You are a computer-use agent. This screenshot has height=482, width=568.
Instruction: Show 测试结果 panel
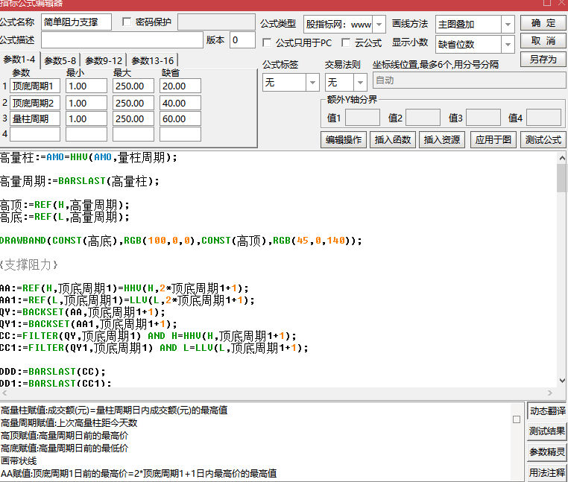[x=547, y=431]
